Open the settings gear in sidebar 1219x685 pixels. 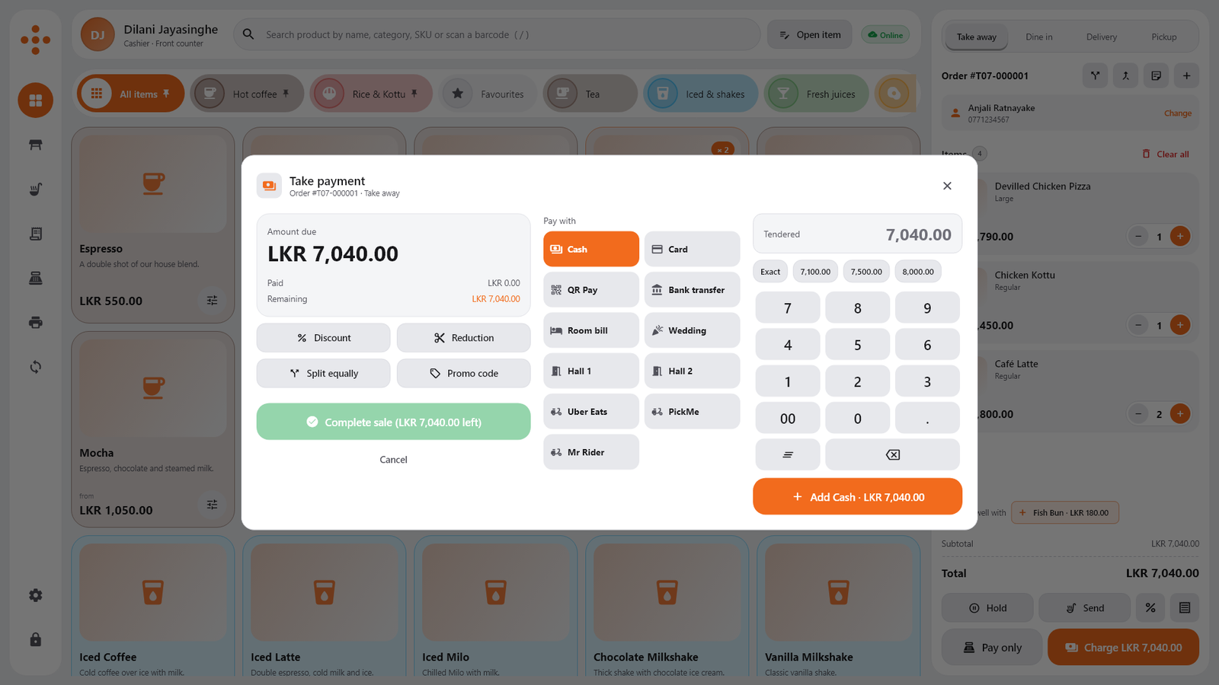[x=36, y=595]
